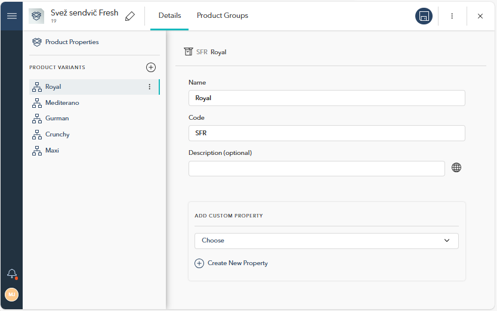Click Create New Property link
The height and width of the screenshot is (311, 497).
click(x=237, y=263)
